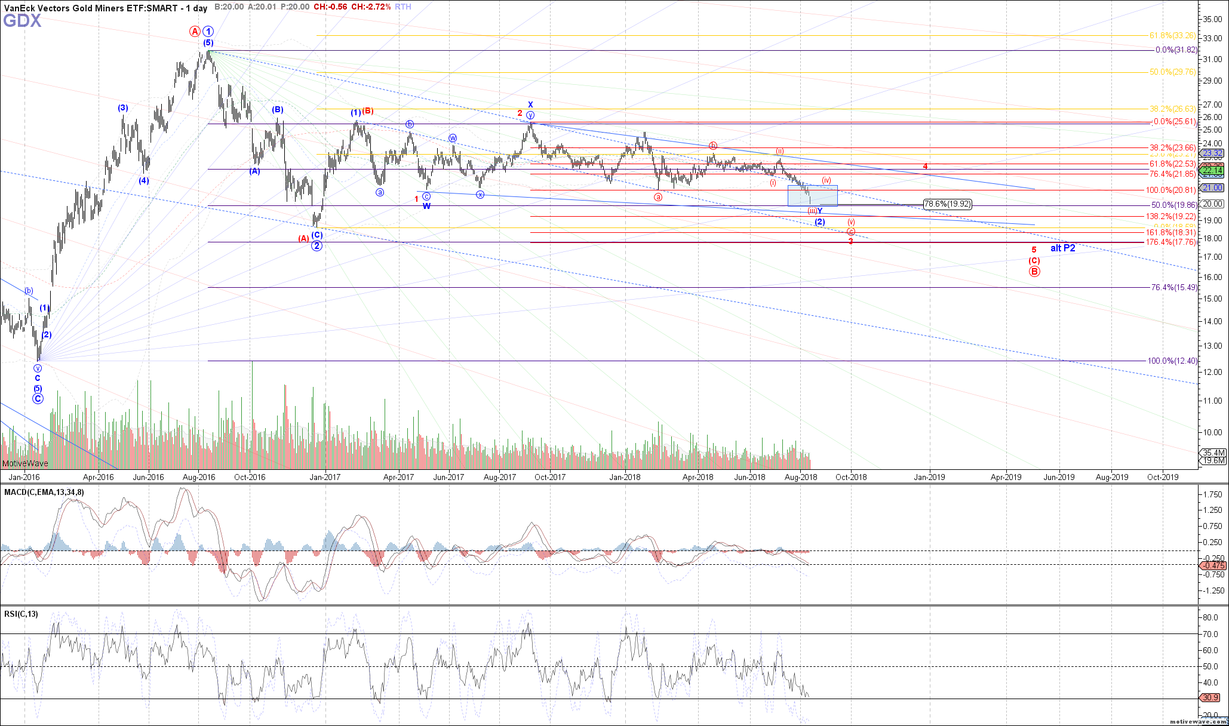Click the red wave 4 label
The height and width of the screenshot is (726, 1229).
pos(925,166)
